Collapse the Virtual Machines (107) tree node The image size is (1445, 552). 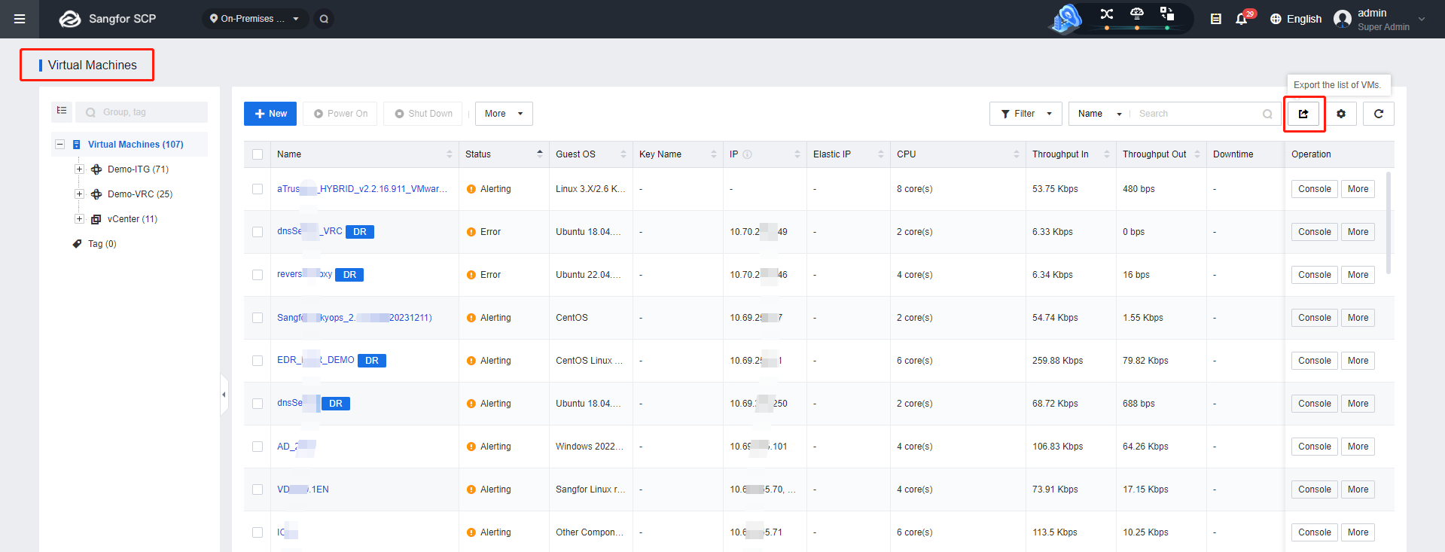click(59, 145)
